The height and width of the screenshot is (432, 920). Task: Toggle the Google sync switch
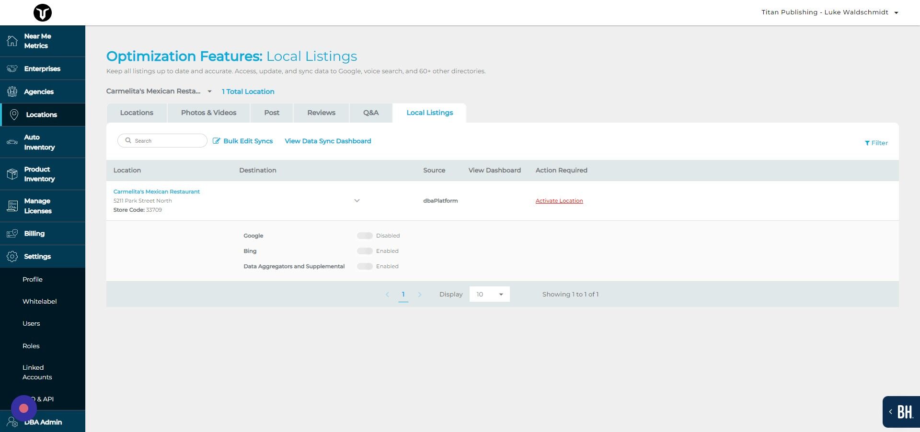pyautogui.click(x=365, y=236)
